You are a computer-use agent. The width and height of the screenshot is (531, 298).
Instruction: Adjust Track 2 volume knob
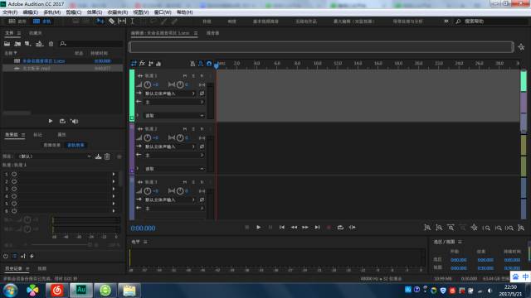148,137
